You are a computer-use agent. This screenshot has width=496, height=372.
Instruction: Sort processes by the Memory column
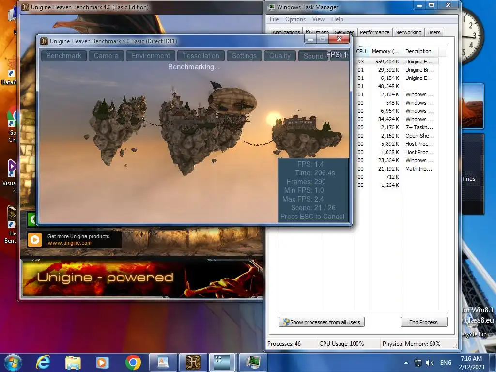385,51
